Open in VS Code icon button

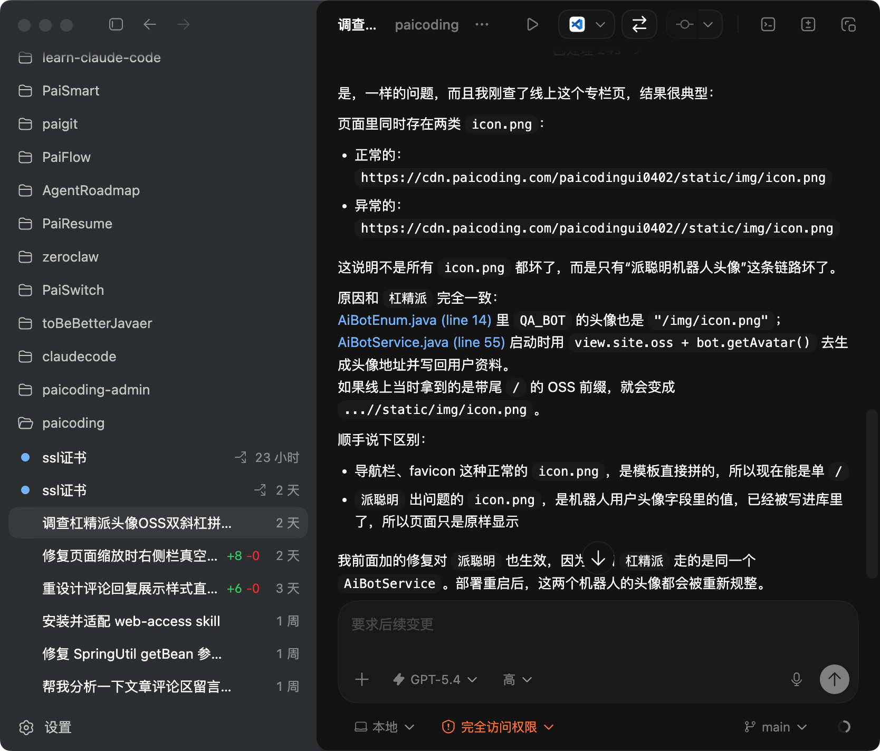pyautogui.click(x=577, y=24)
